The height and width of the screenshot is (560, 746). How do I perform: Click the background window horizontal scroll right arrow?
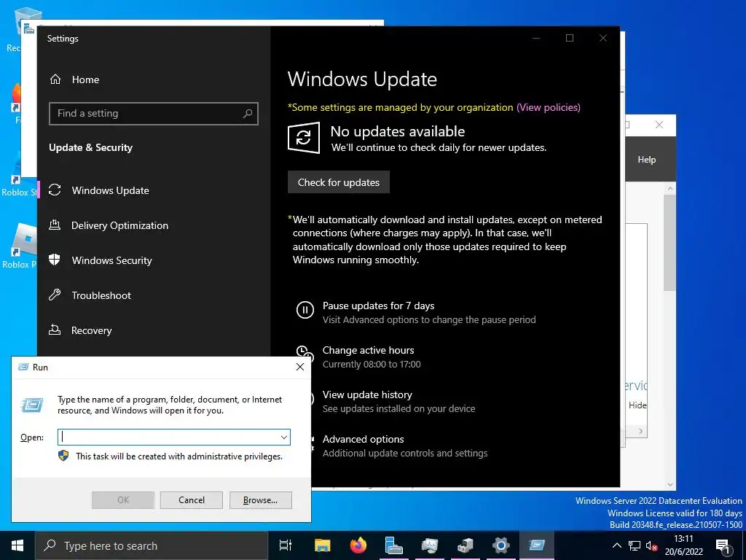pyautogui.click(x=641, y=432)
